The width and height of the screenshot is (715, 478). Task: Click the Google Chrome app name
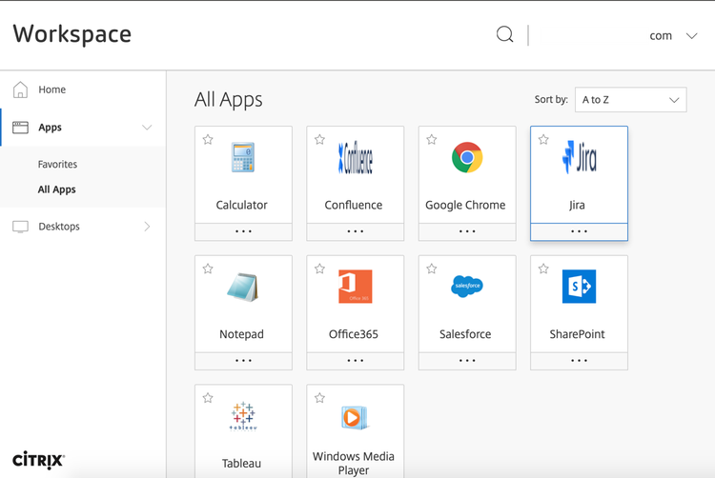(x=465, y=206)
